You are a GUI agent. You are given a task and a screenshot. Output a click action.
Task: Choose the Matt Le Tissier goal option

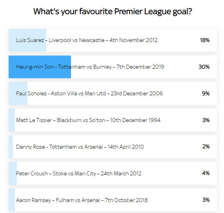click(x=113, y=120)
